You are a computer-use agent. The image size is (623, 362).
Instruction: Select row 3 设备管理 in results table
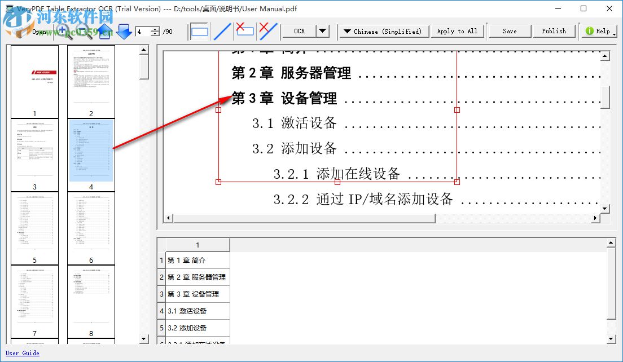tap(195, 294)
